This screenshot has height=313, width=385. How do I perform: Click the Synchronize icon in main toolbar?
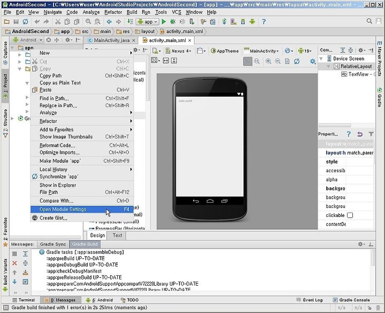25,22
